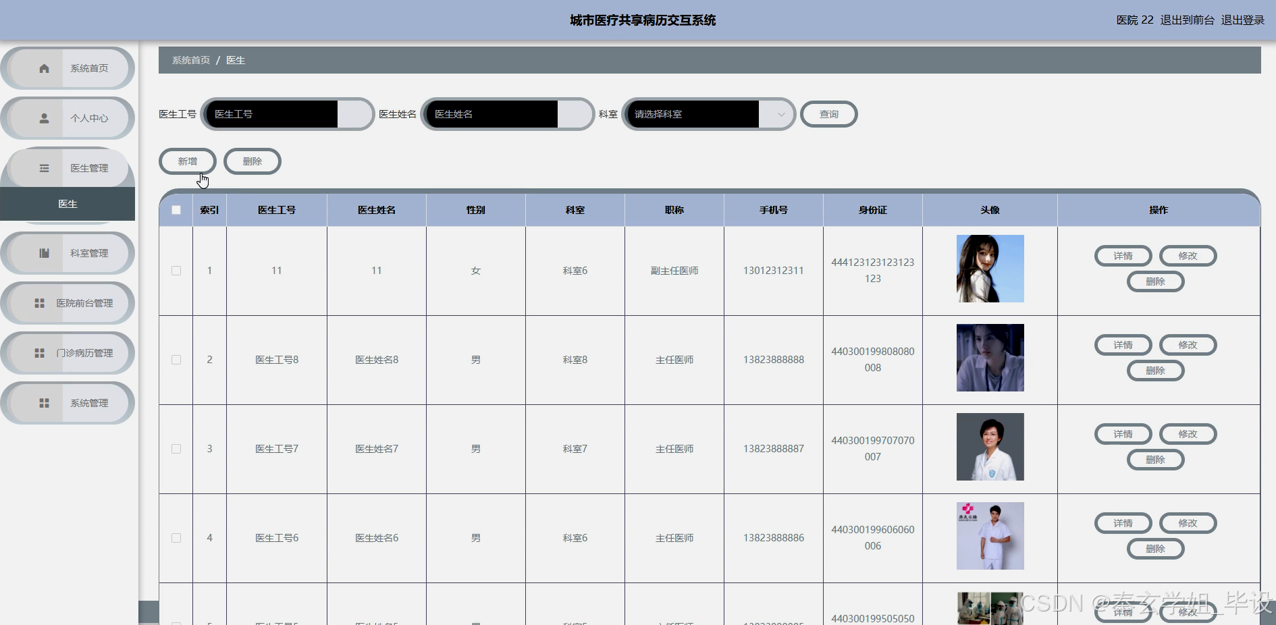1276x625 pixels.
Task: Check the checkbox for row 医生工号7
Action: click(x=176, y=449)
